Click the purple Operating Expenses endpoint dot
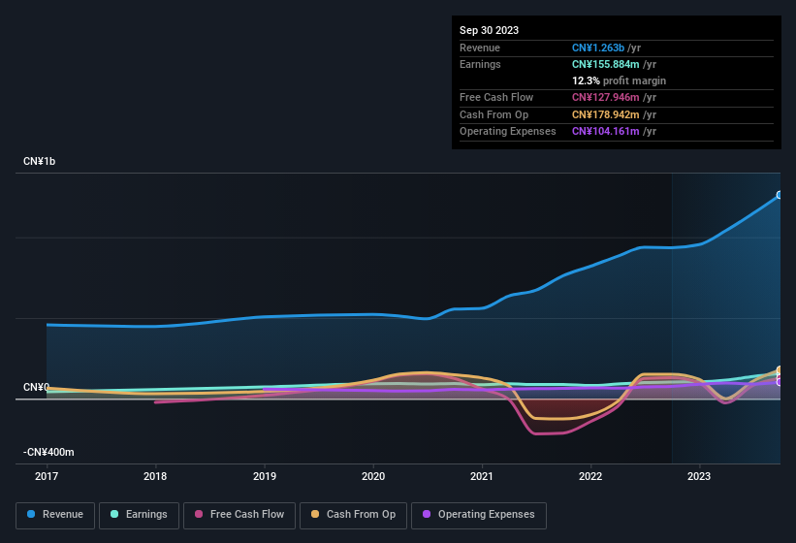The width and height of the screenshot is (796, 543). [x=780, y=381]
